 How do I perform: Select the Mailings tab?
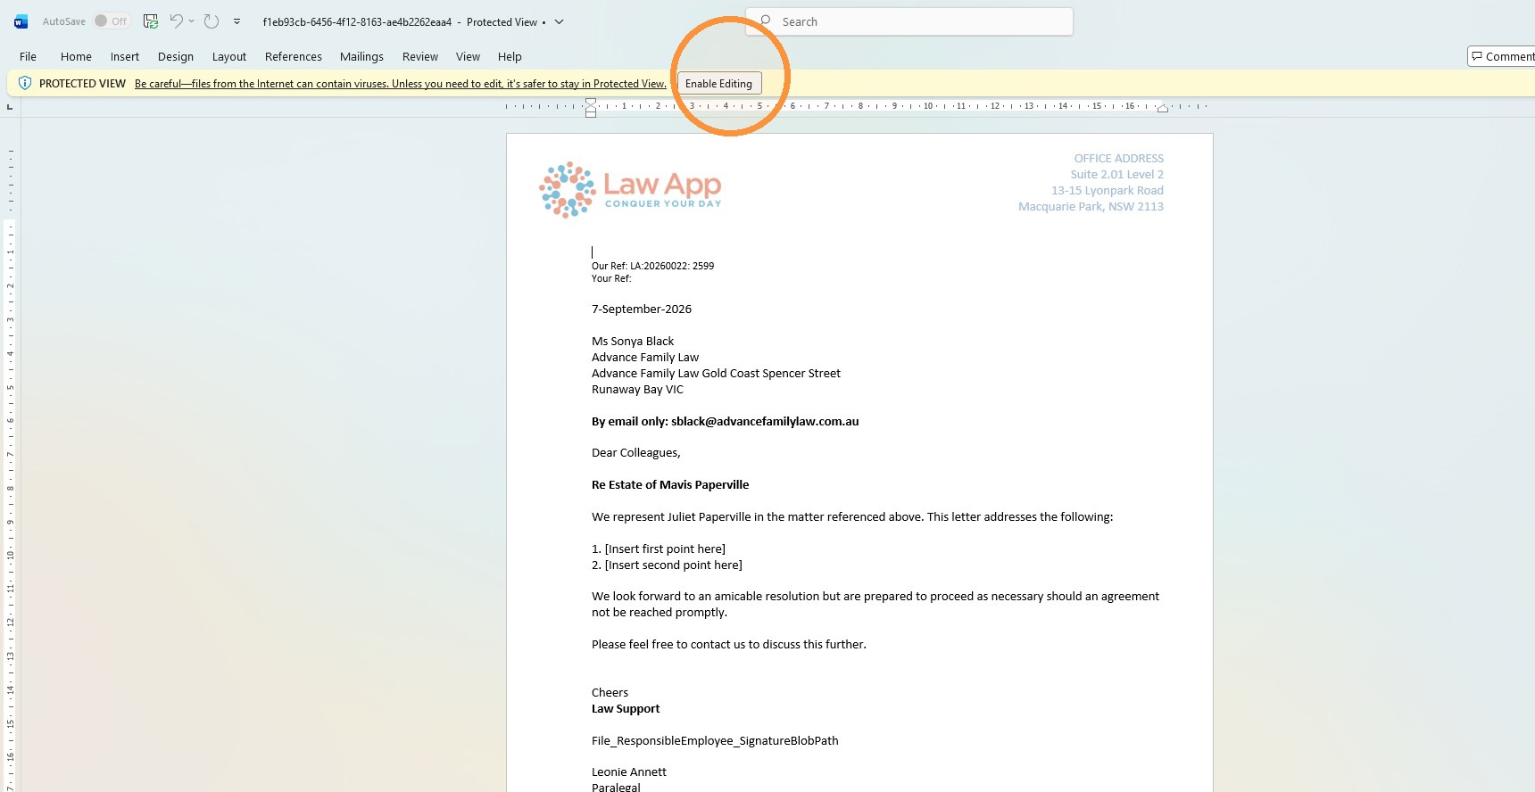(x=361, y=56)
